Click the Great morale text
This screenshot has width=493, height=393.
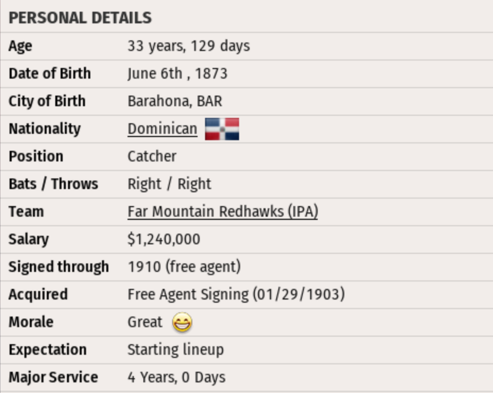144,322
